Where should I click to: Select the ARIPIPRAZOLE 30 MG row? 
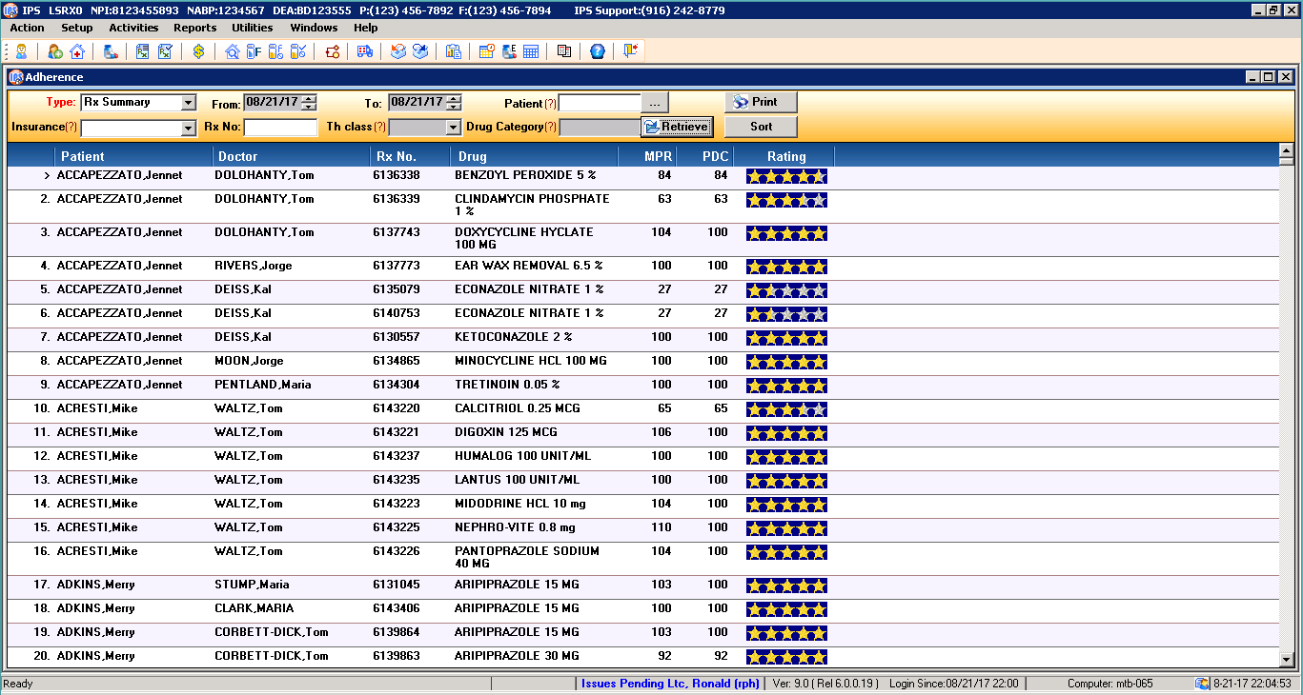point(642,656)
